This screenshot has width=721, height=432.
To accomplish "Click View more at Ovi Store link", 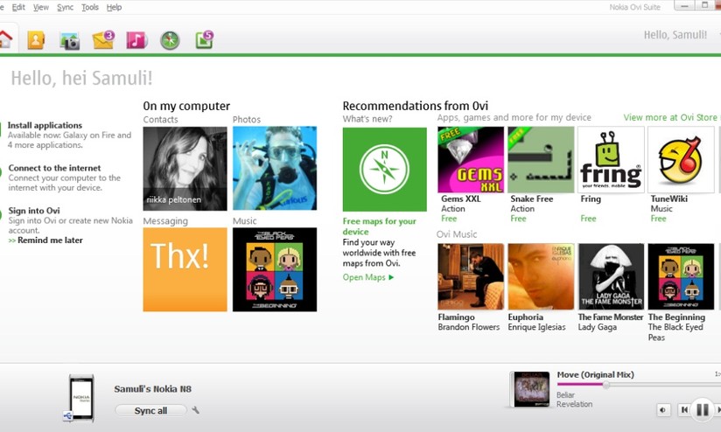I will click(669, 117).
